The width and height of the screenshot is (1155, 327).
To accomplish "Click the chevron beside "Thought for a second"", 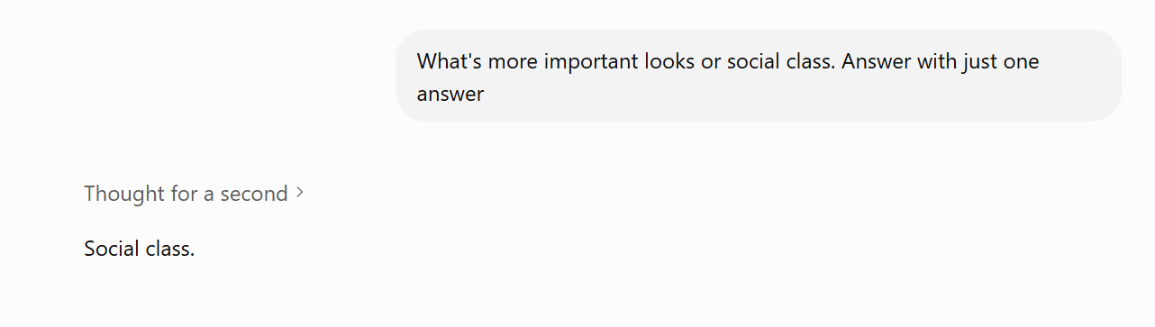I will 300,193.
